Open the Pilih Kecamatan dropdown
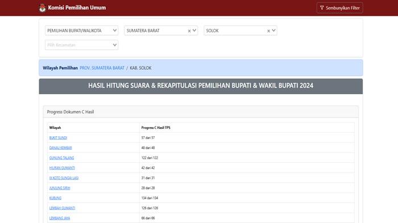The height and width of the screenshot is (223, 398). click(x=81, y=45)
